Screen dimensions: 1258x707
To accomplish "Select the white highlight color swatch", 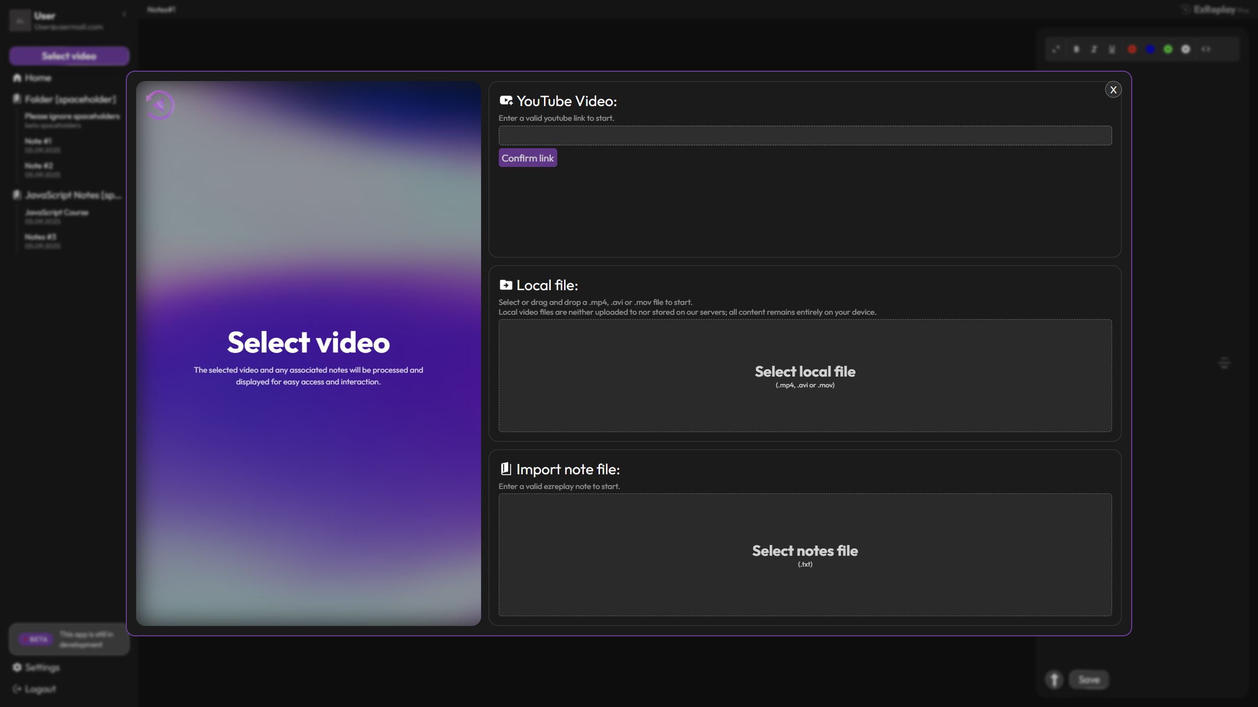I will [1187, 49].
